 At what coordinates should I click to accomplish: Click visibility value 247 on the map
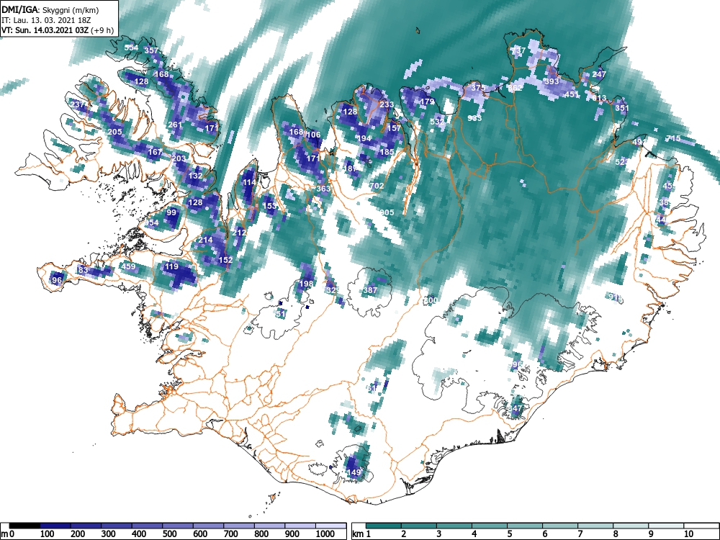[x=599, y=74]
